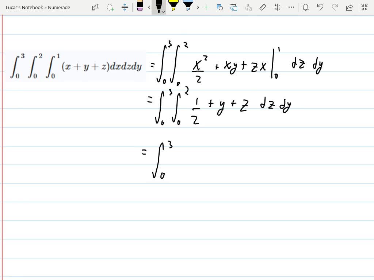The image size is (374, 280).
Task: Undo the last ink stroke
Action: (320, 7)
